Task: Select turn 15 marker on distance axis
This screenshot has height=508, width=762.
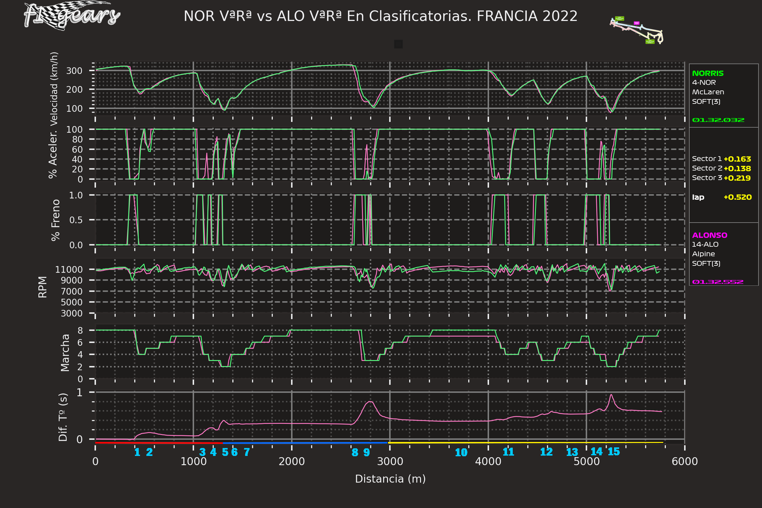Action: [614, 451]
